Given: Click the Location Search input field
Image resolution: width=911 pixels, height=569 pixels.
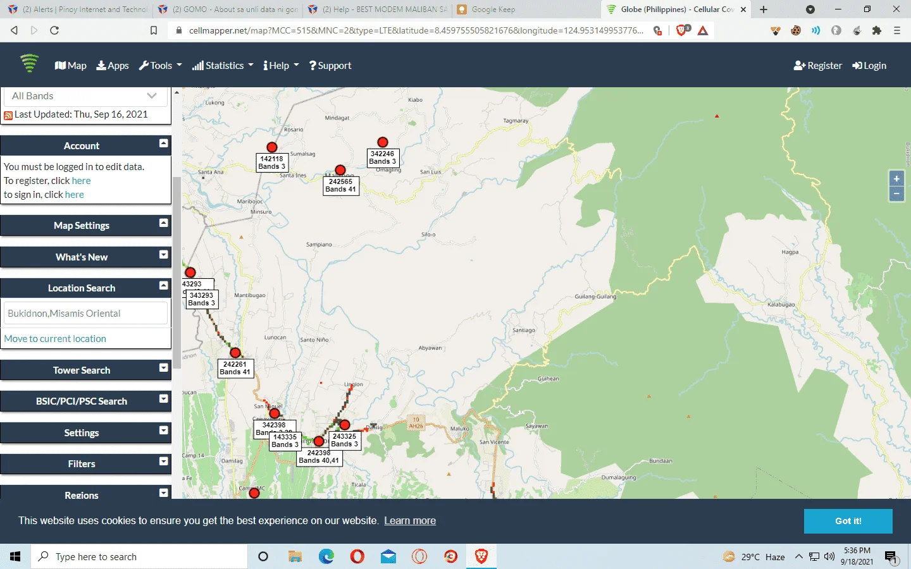Looking at the screenshot, I should pos(85,314).
